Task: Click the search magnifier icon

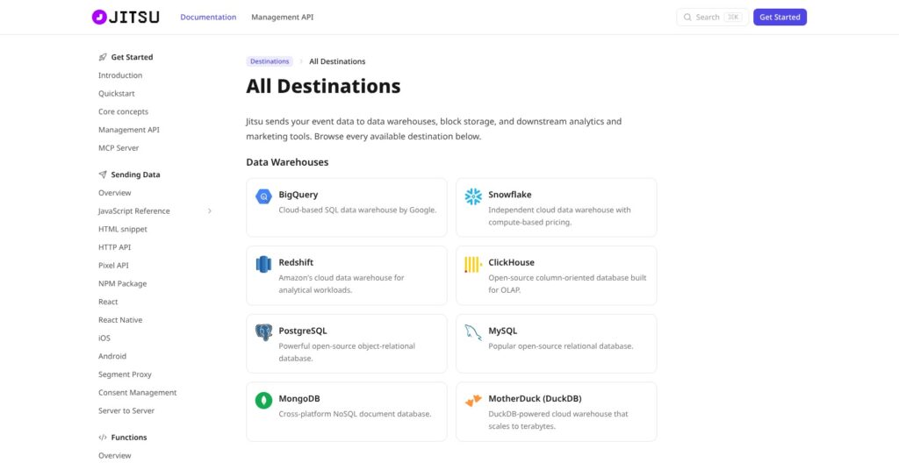Action: [x=687, y=18]
